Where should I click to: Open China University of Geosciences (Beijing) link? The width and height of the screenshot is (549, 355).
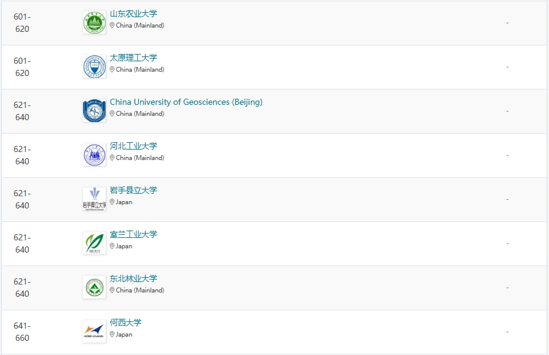[x=186, y=102]
